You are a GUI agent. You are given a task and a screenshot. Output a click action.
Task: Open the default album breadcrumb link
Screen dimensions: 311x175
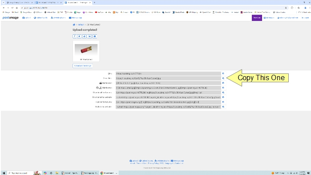pyautogui.click(x=81, y=24)
